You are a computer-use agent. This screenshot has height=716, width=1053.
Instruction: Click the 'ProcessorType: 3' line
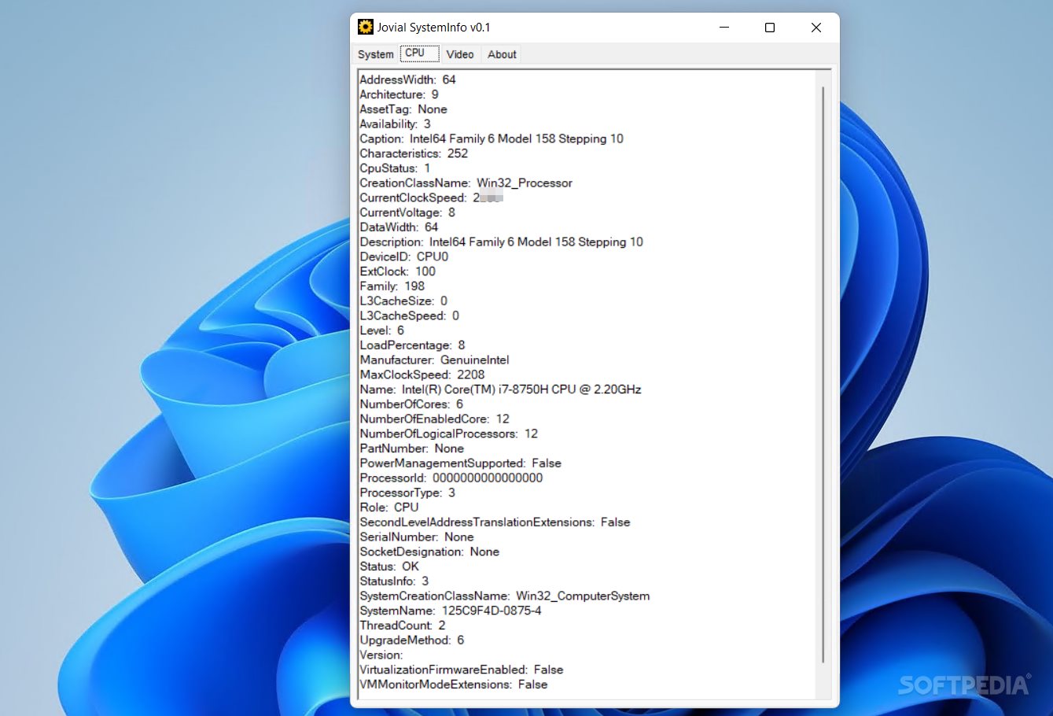coord(407,493)
